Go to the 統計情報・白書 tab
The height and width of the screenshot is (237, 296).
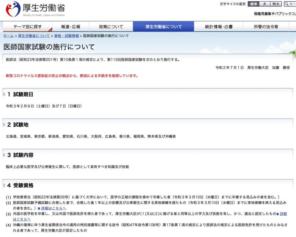pos(219,27)
